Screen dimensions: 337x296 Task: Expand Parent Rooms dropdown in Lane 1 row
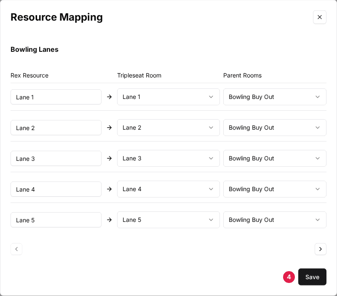click(x=275, y=97)
